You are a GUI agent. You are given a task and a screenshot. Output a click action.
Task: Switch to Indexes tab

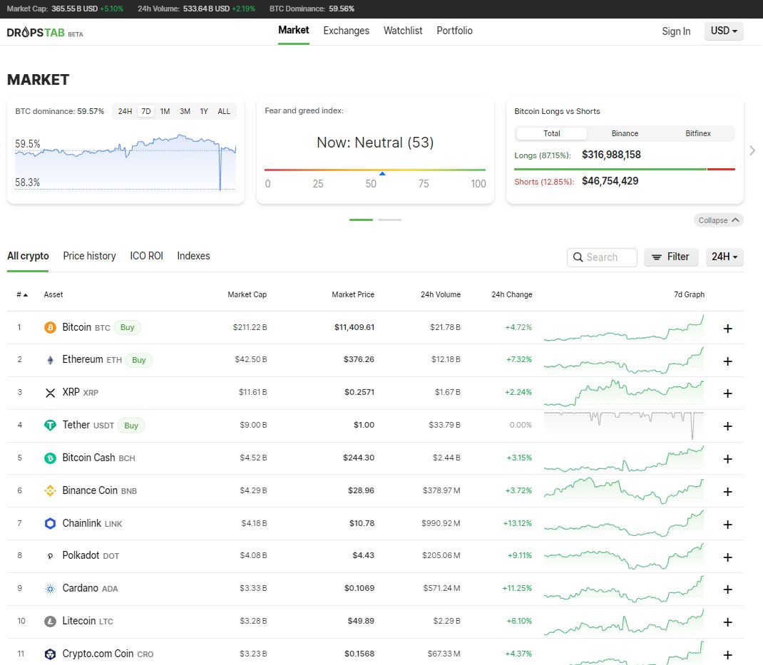click(193, 257)
